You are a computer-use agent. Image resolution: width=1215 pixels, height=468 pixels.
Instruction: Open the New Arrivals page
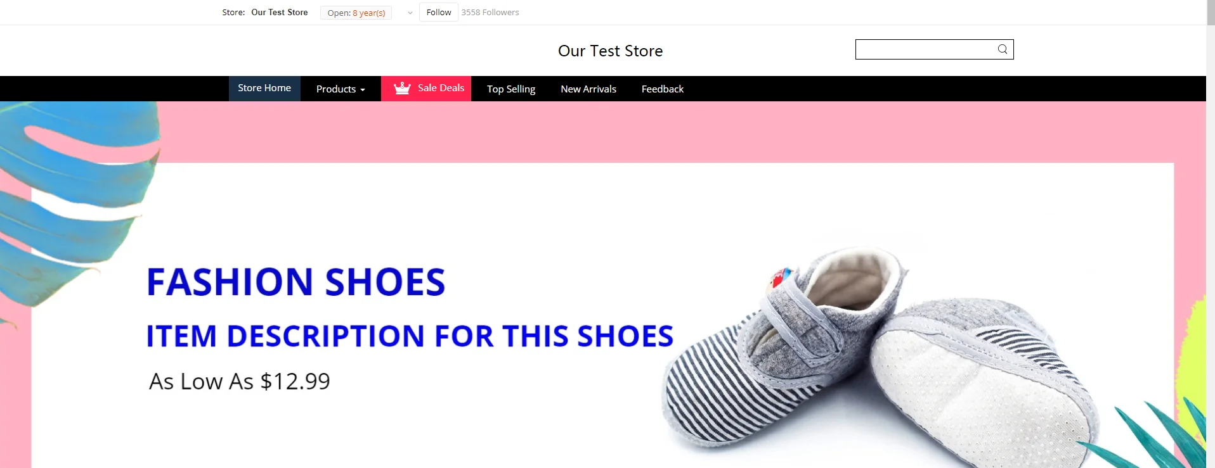[x=588, y=89]
